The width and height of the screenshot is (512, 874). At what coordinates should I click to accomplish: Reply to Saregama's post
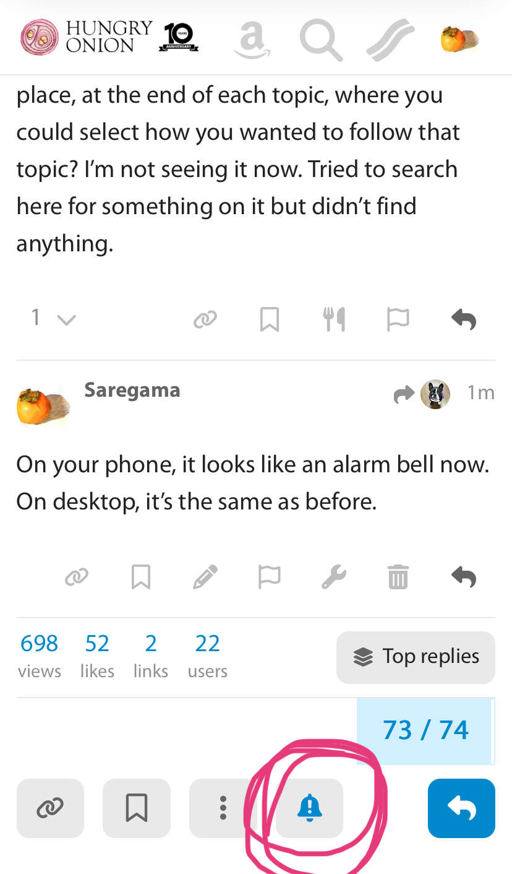tap(463, 578)
